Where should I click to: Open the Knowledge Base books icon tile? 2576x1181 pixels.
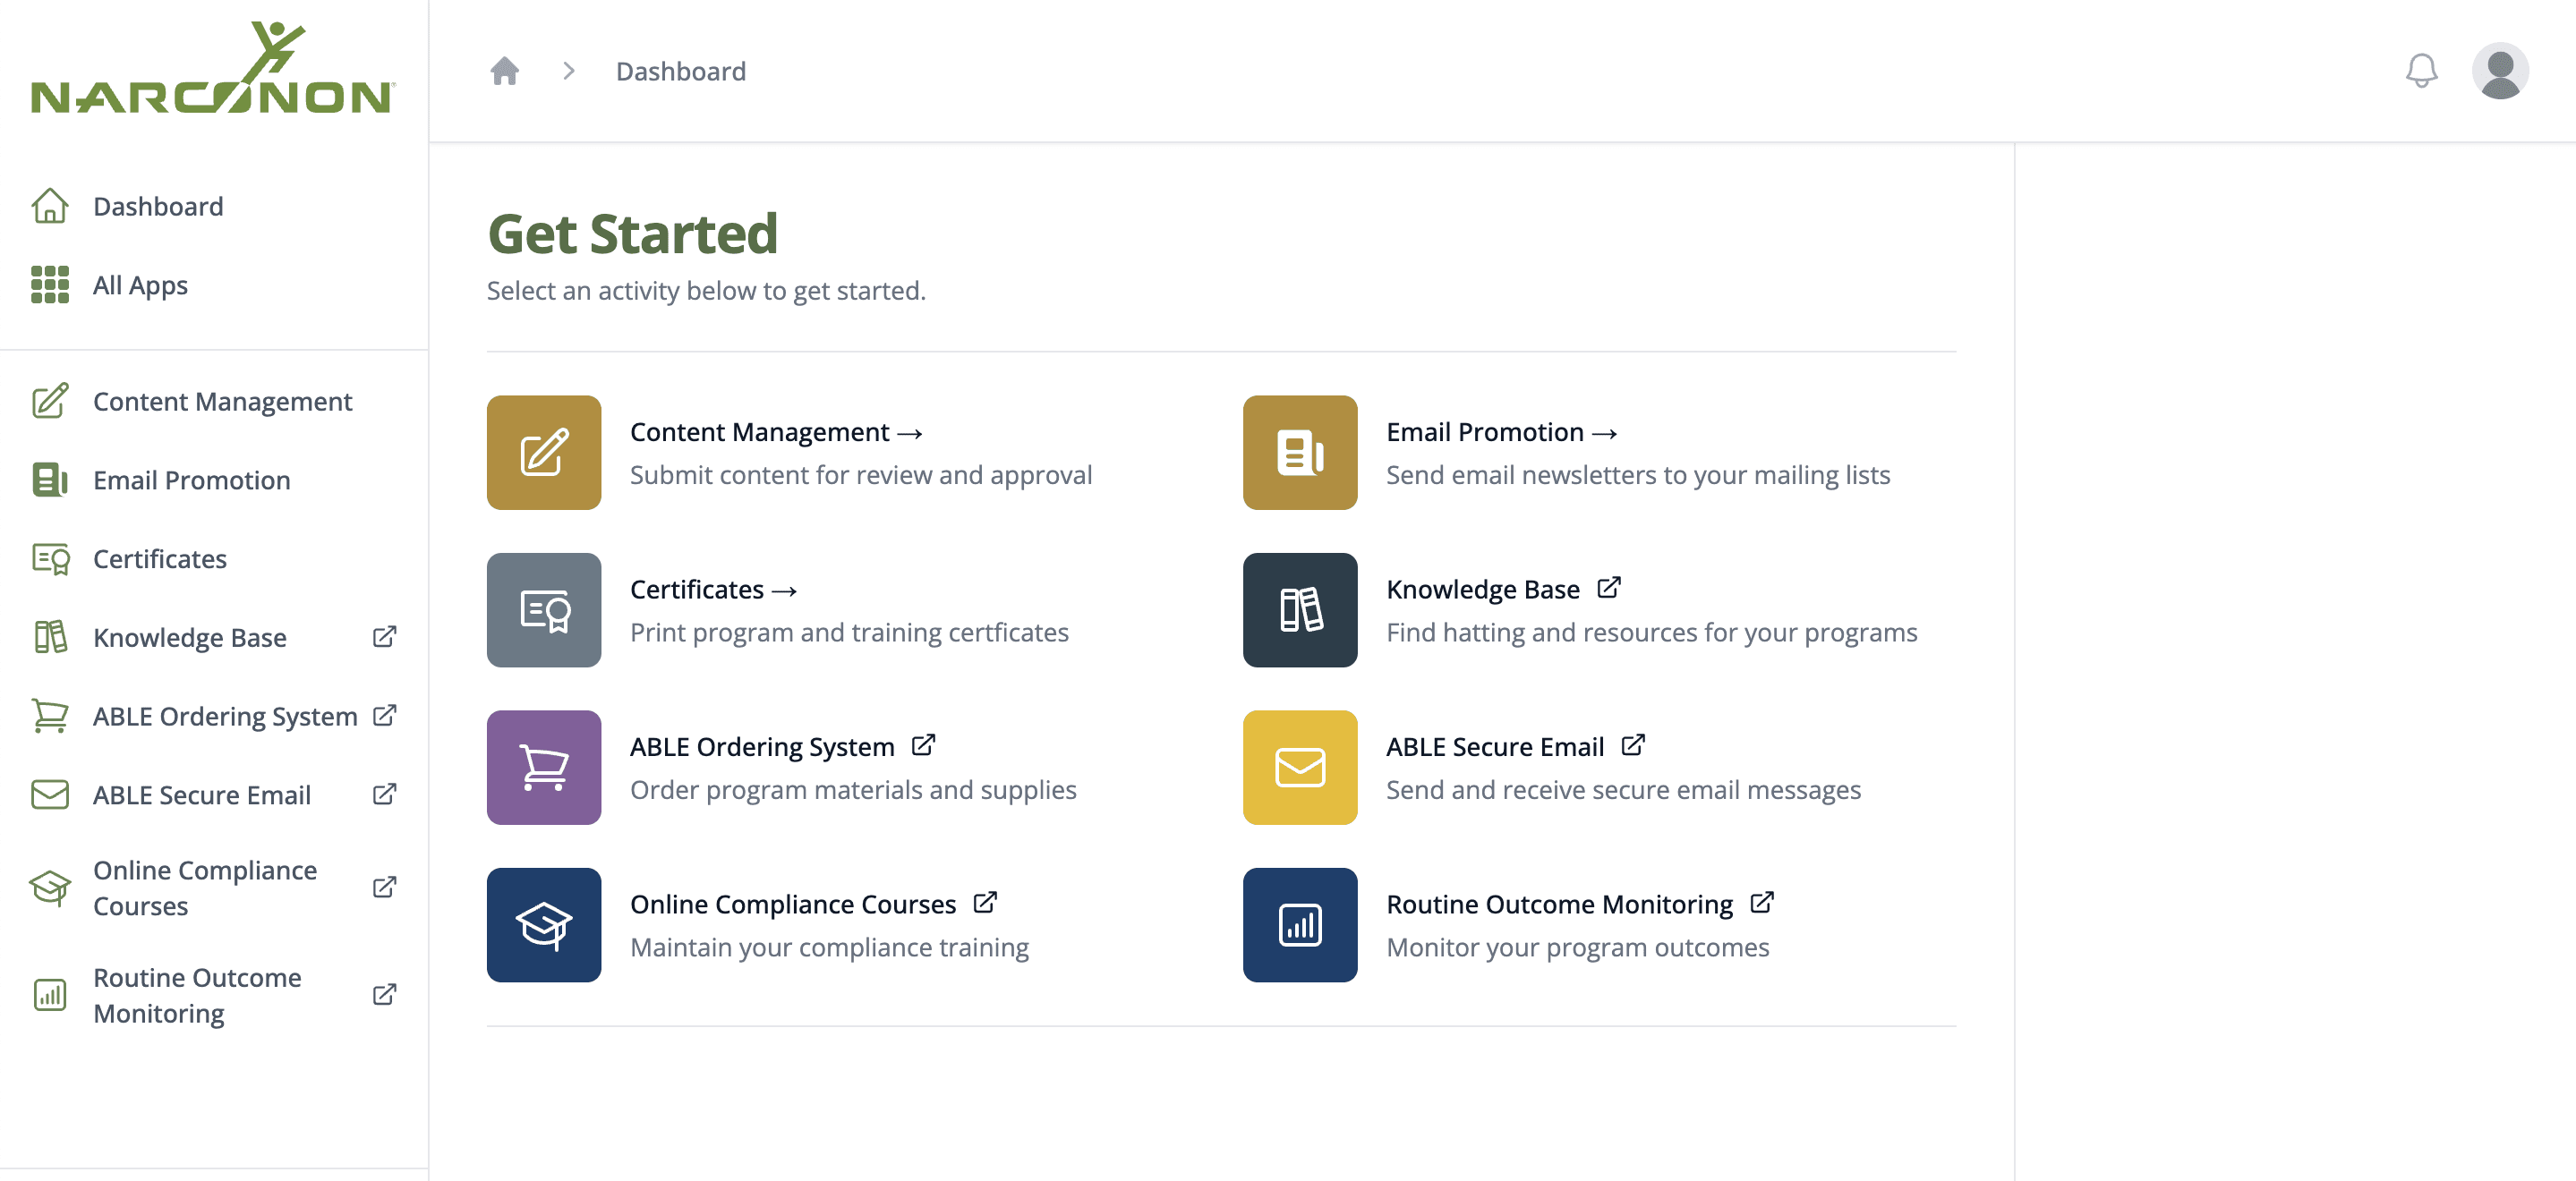point(1299,610)
